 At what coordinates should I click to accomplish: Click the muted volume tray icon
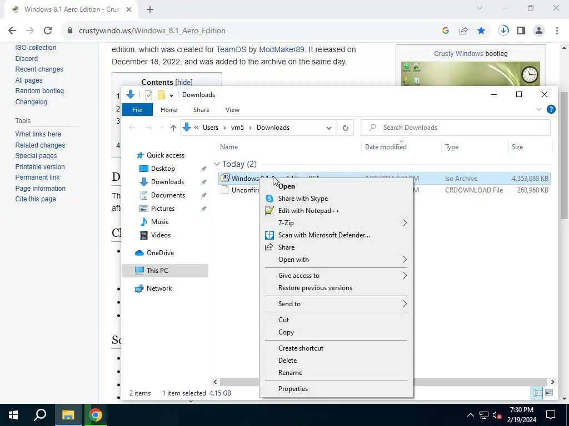click(x=497, y=415)
